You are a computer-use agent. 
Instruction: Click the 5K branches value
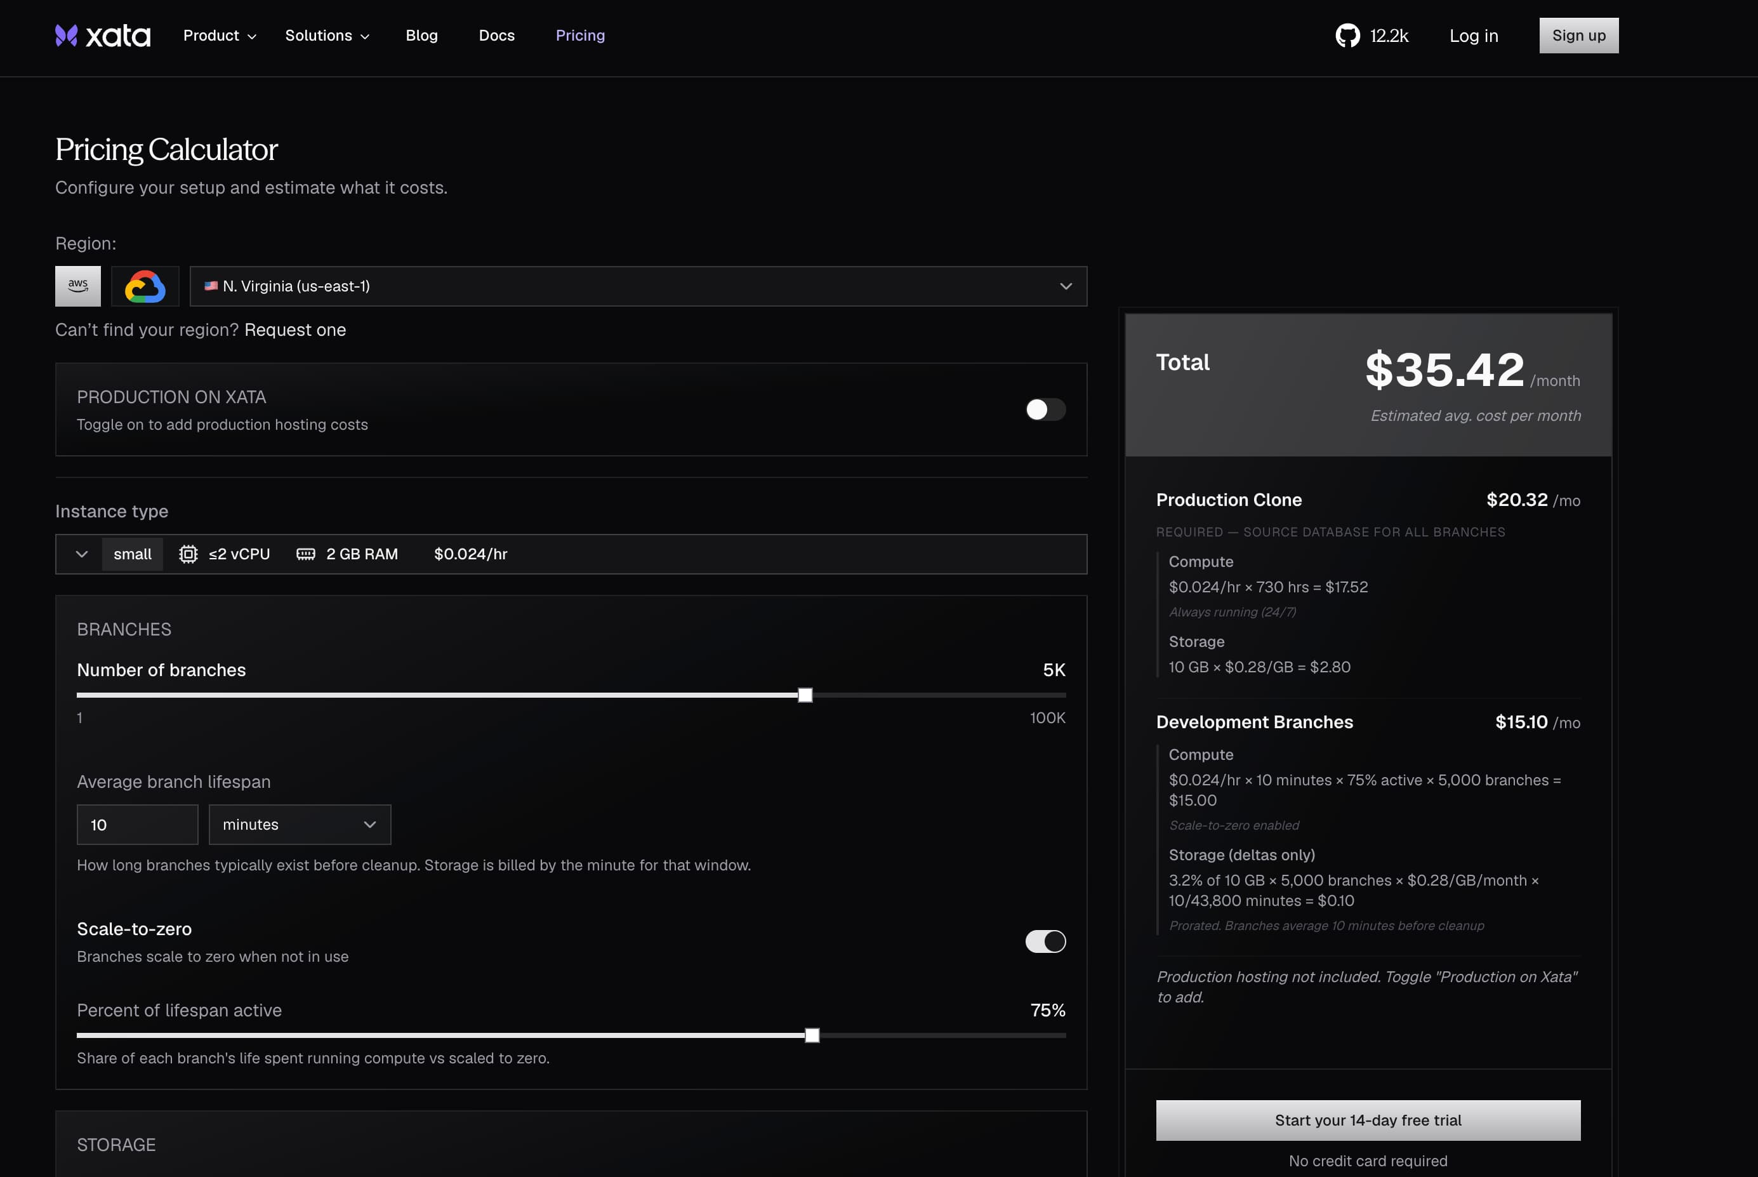click(x=1054, y=670)
